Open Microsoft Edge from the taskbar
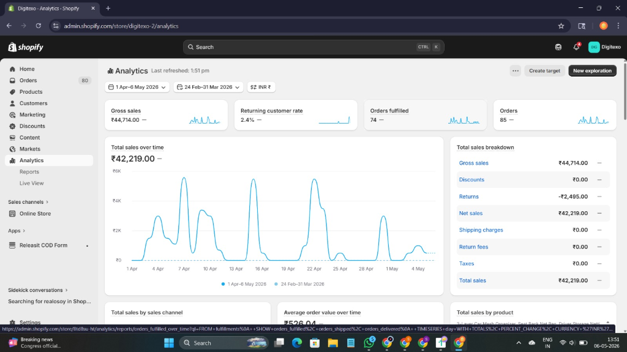The image size is (627, 352). coord(297,343)
